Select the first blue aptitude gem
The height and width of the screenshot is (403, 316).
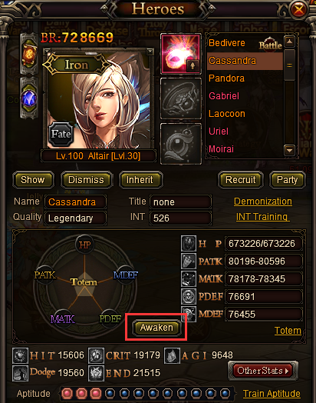110,393
